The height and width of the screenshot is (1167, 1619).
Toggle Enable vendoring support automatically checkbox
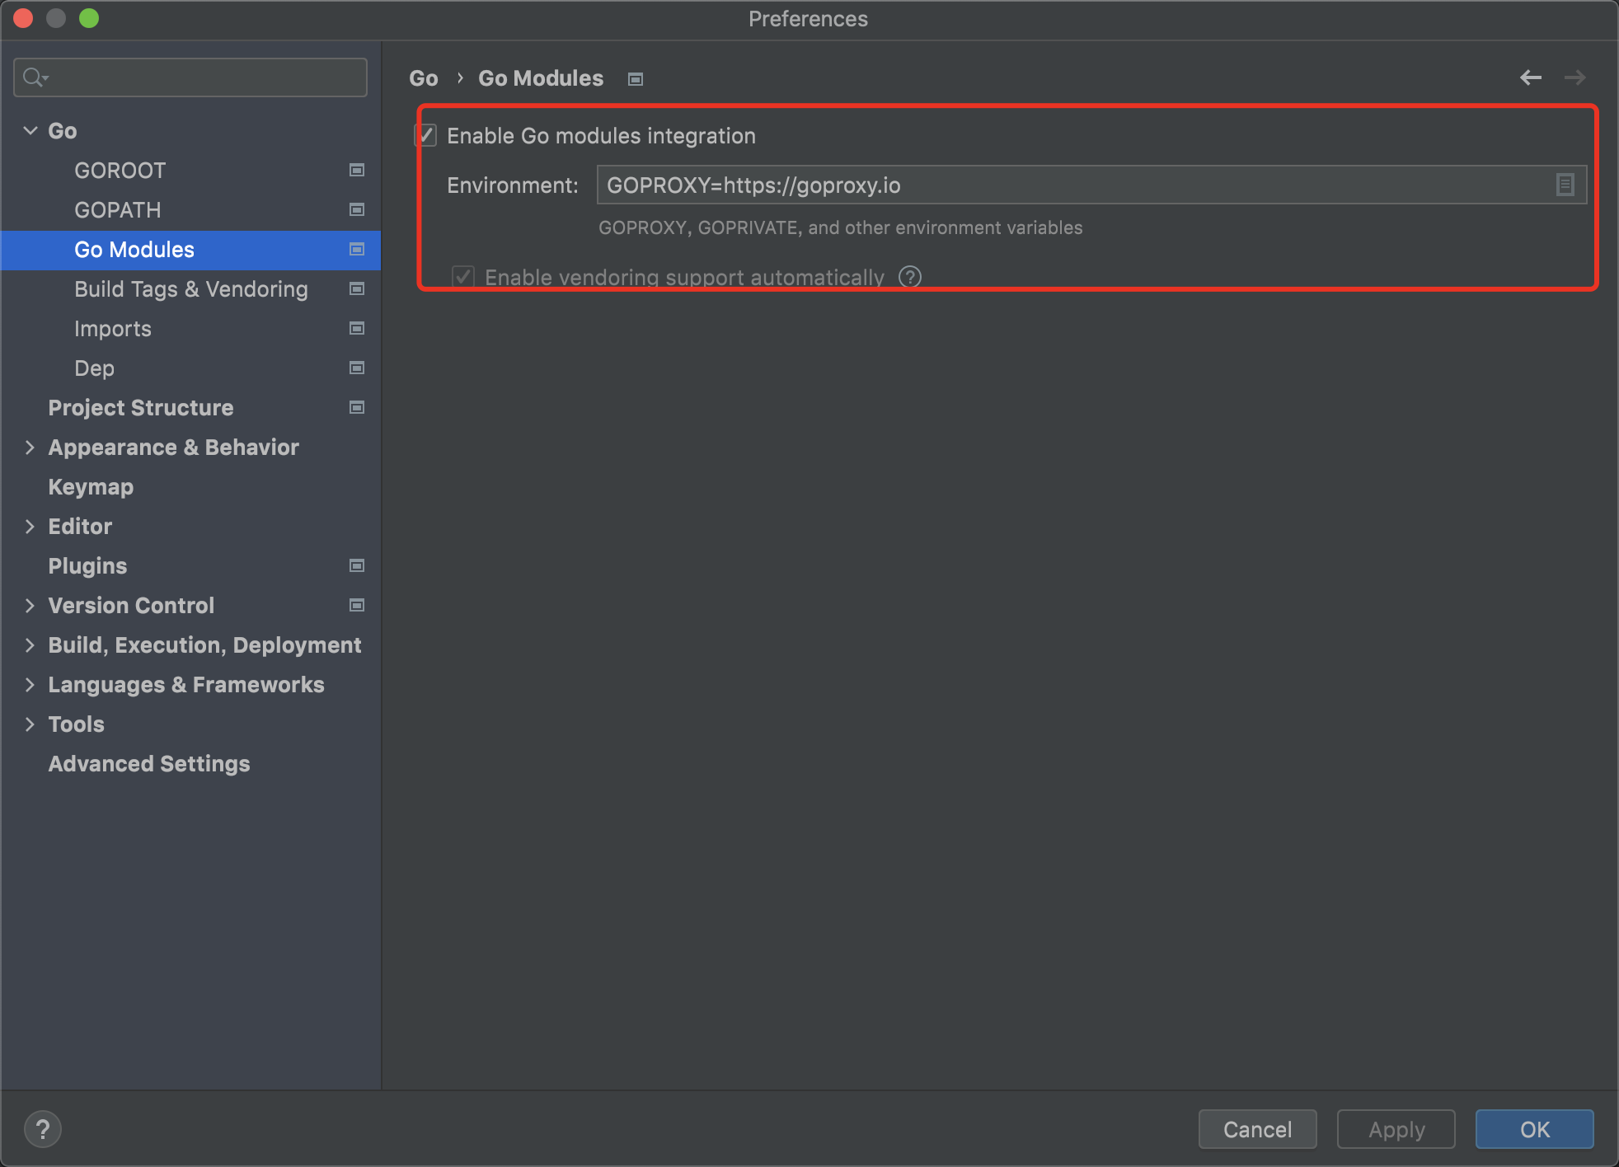pos(463,277)
